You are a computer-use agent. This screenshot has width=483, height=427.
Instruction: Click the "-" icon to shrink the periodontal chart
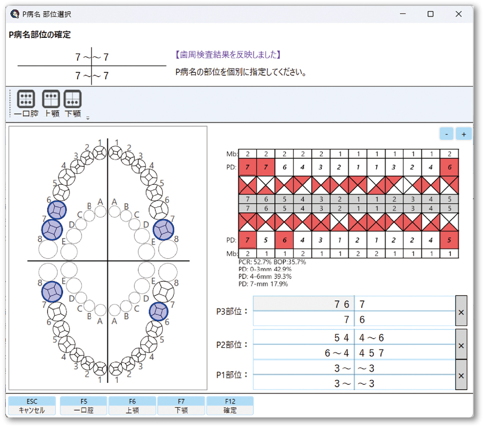tap(446, 133)
